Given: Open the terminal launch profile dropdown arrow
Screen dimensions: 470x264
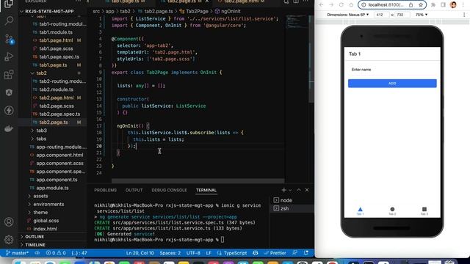Looking at the screenshot, I should pos(290,191).
